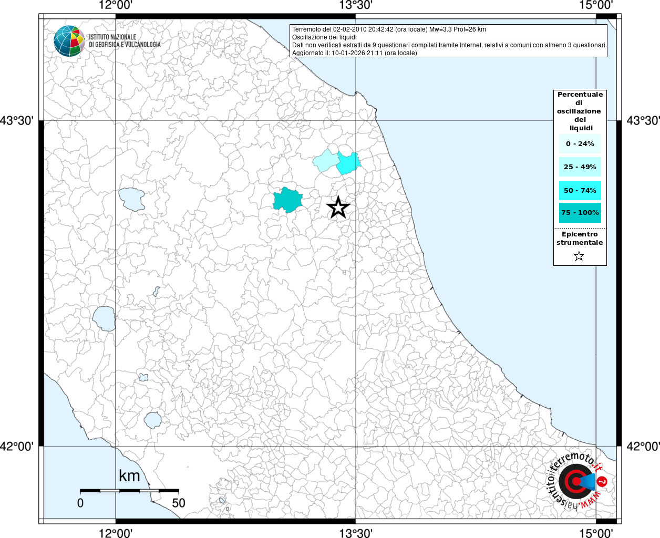Select the 50 - 74% legend swatch
Viewport: 660px width, 538px height.
(580, 190)
